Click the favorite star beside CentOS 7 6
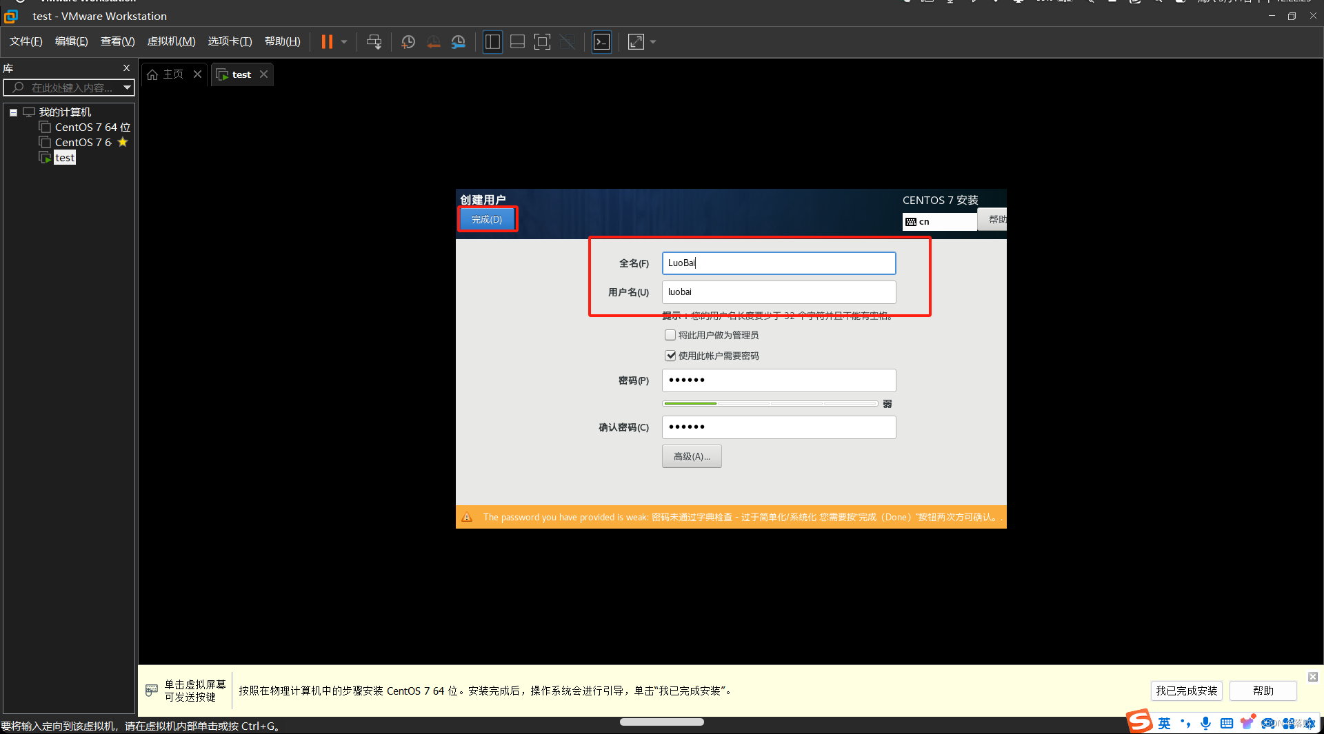This screenshot has width=1324, height=734. (x=123, y=142)
